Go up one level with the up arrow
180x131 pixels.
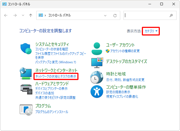click(x=31, y=15)
